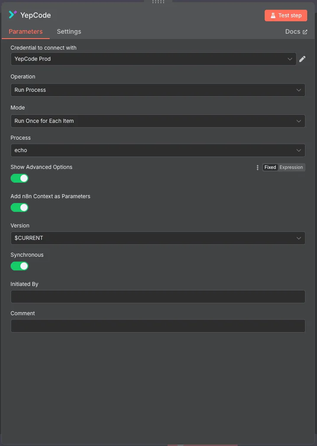Switch field mode to Expression

pyautogui.click(x=291, y=168)
